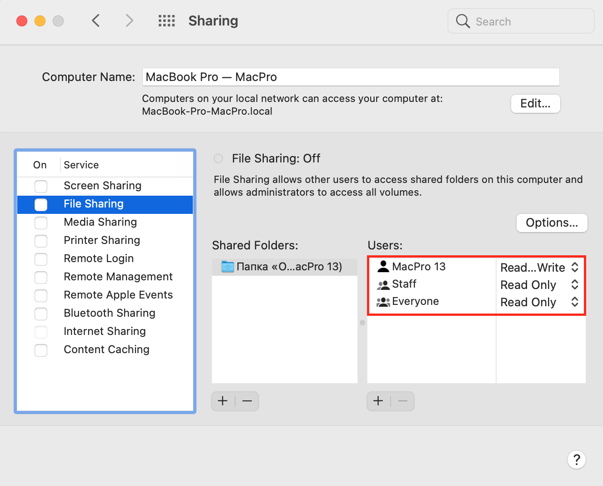Toggle the Internet Sharing checkbox
Viewport: 603px width, 486px height.
[41, 332]
